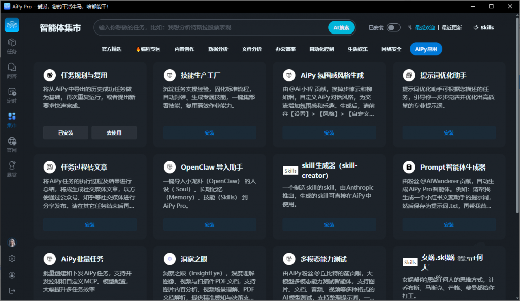Open settings gear in sidebar

[12, 258]
